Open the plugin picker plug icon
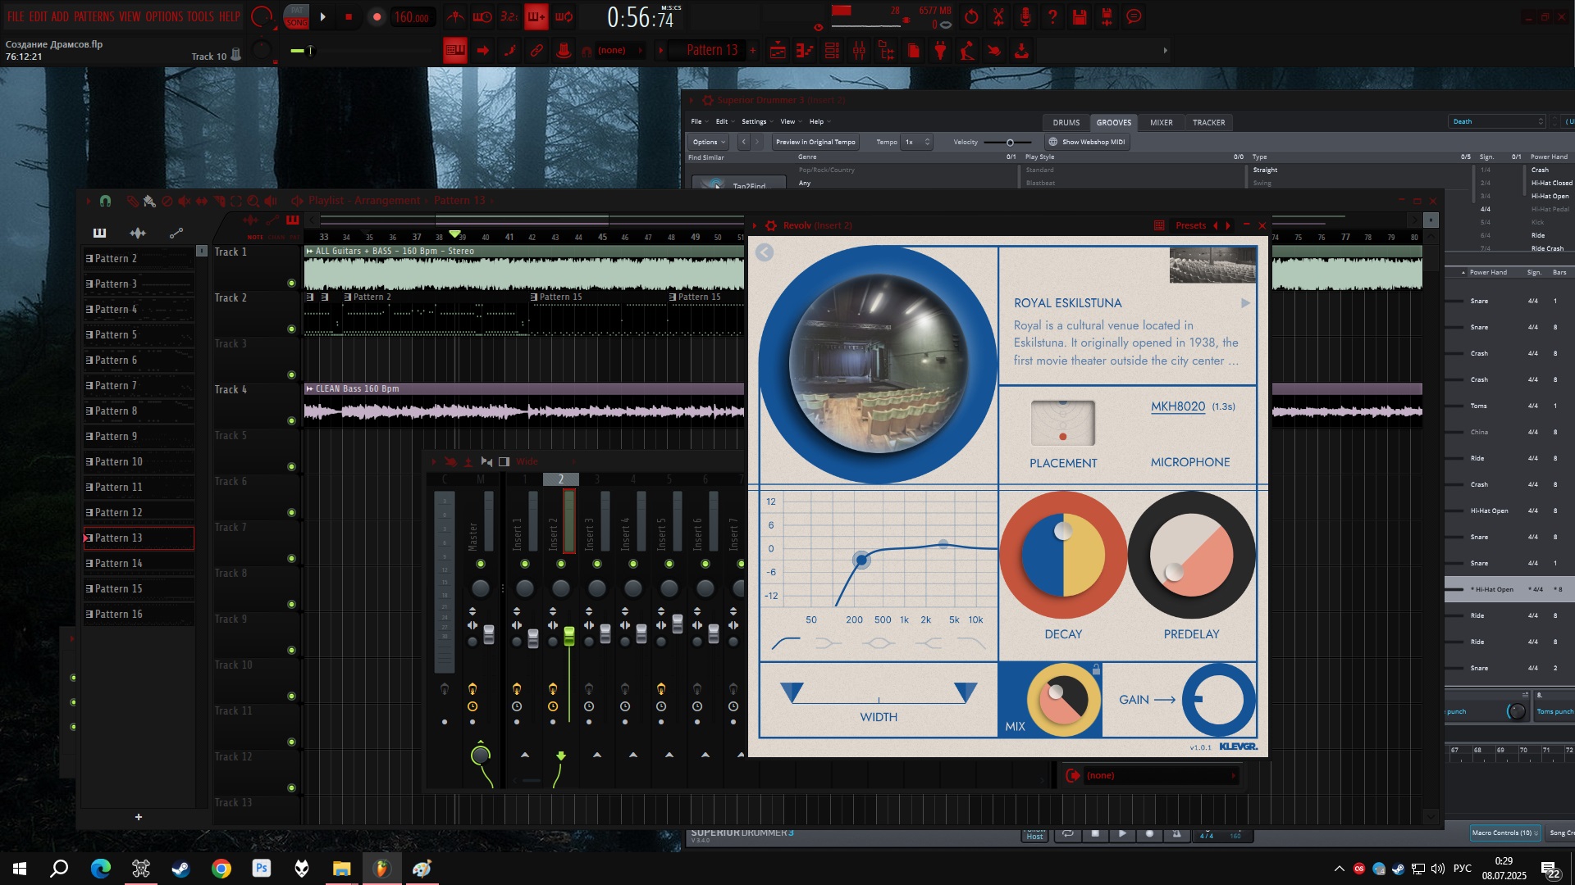Screen dimensions: 1575x885 [940, 51]
